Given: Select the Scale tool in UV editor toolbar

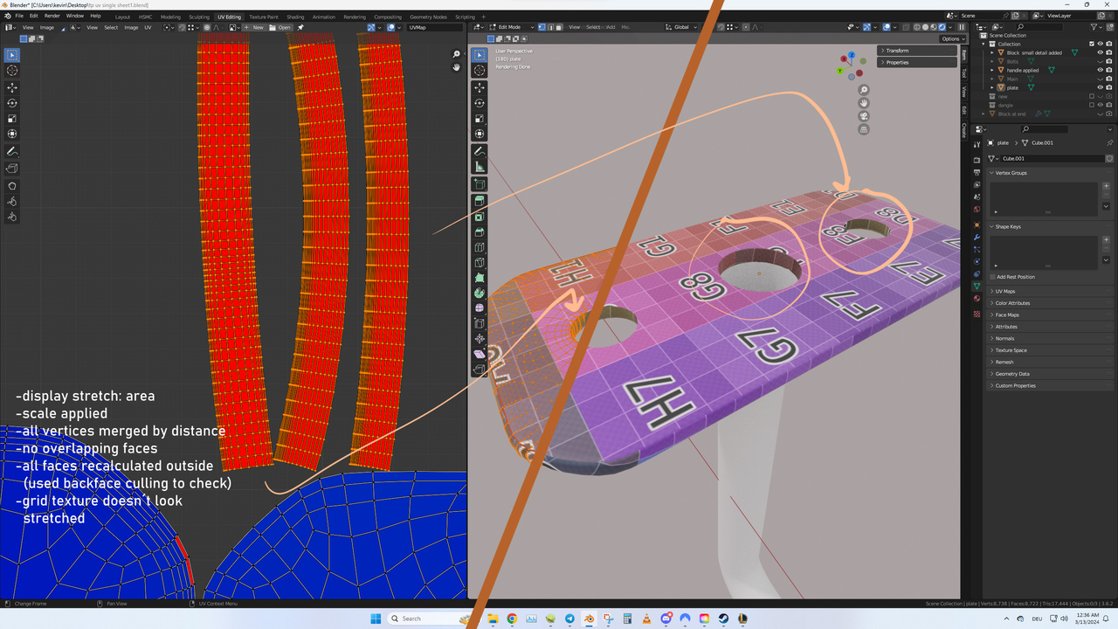Looking at the screenshot, I should click(x=12, y=119).
